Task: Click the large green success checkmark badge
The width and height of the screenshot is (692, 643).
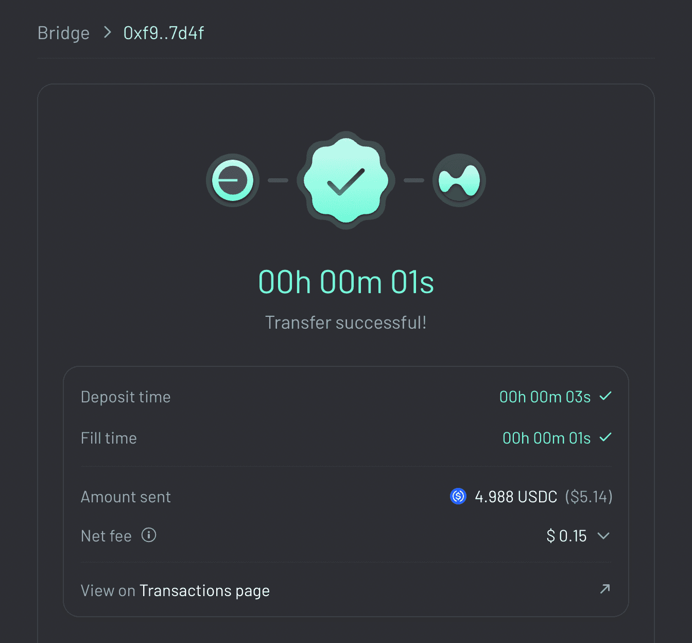Action: point(346,180)
